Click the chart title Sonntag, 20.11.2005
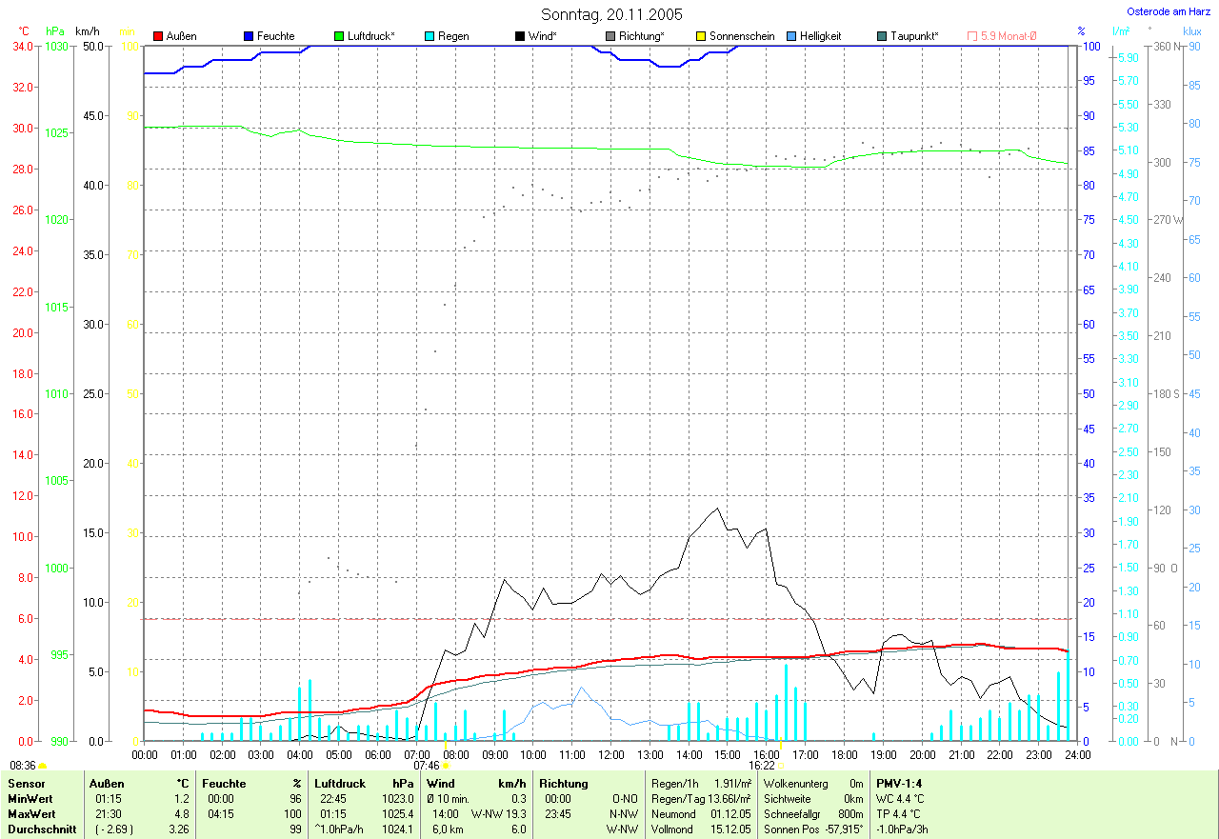The width and height of the screenshot is (1219, 839). pyautogui.click(x=611, y=14)
